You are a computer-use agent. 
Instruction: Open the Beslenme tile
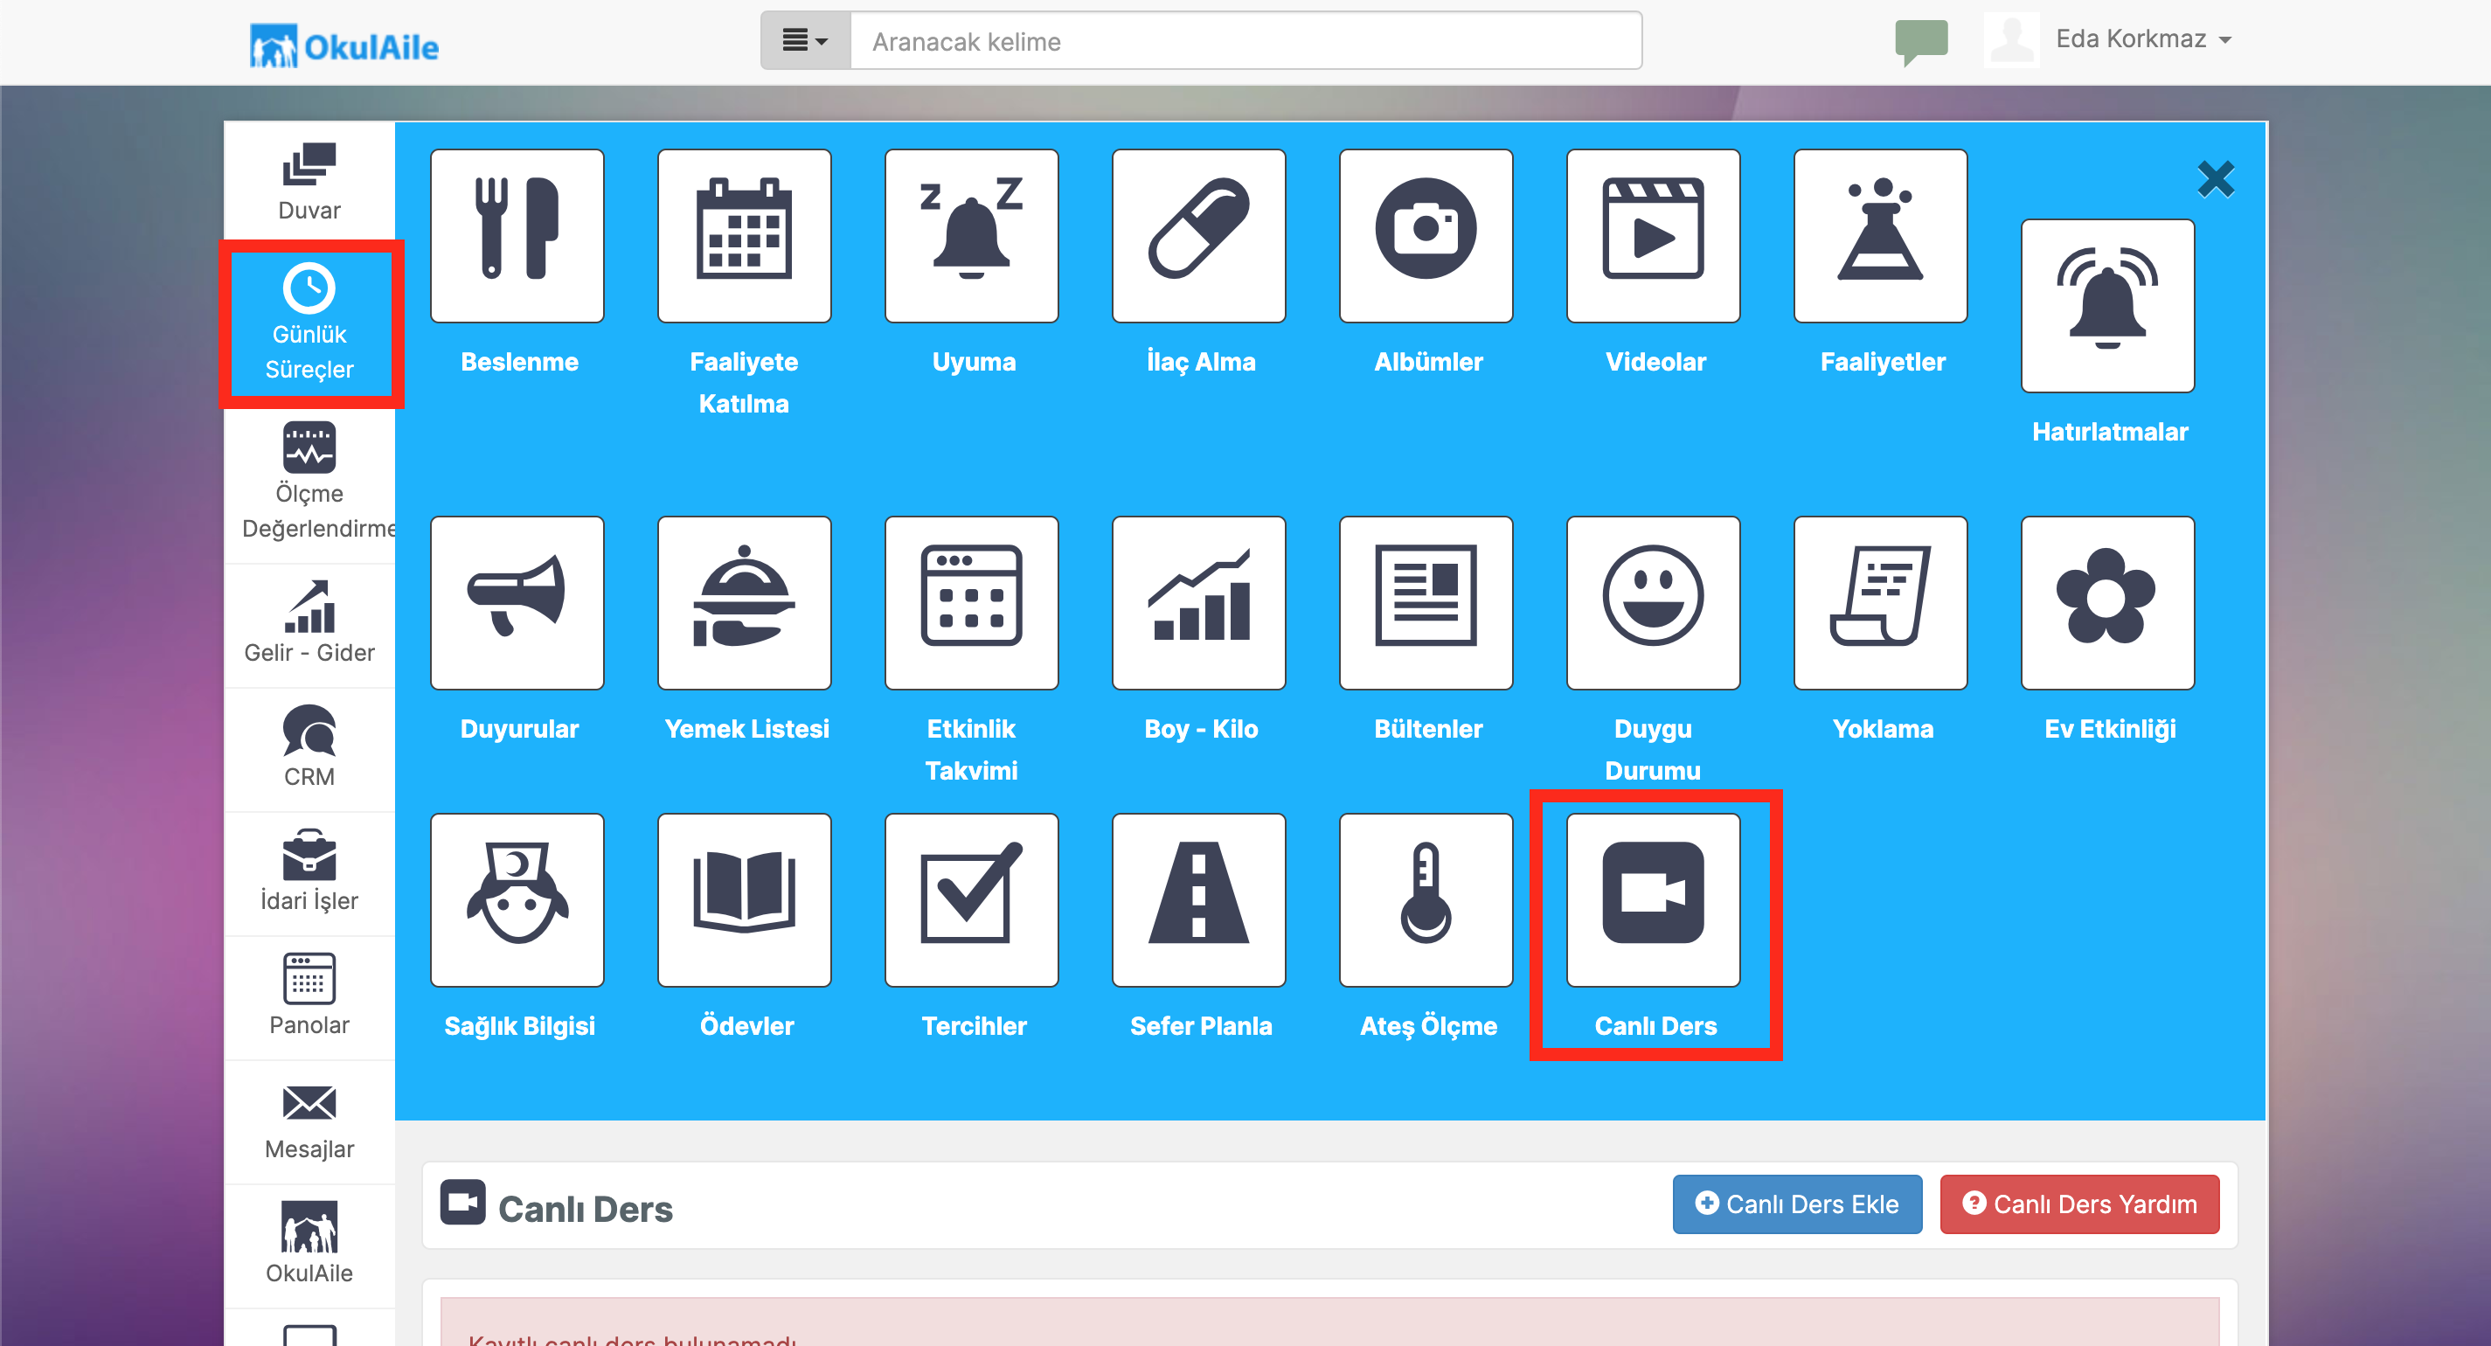pyautogui.click(x=517, y=236)
